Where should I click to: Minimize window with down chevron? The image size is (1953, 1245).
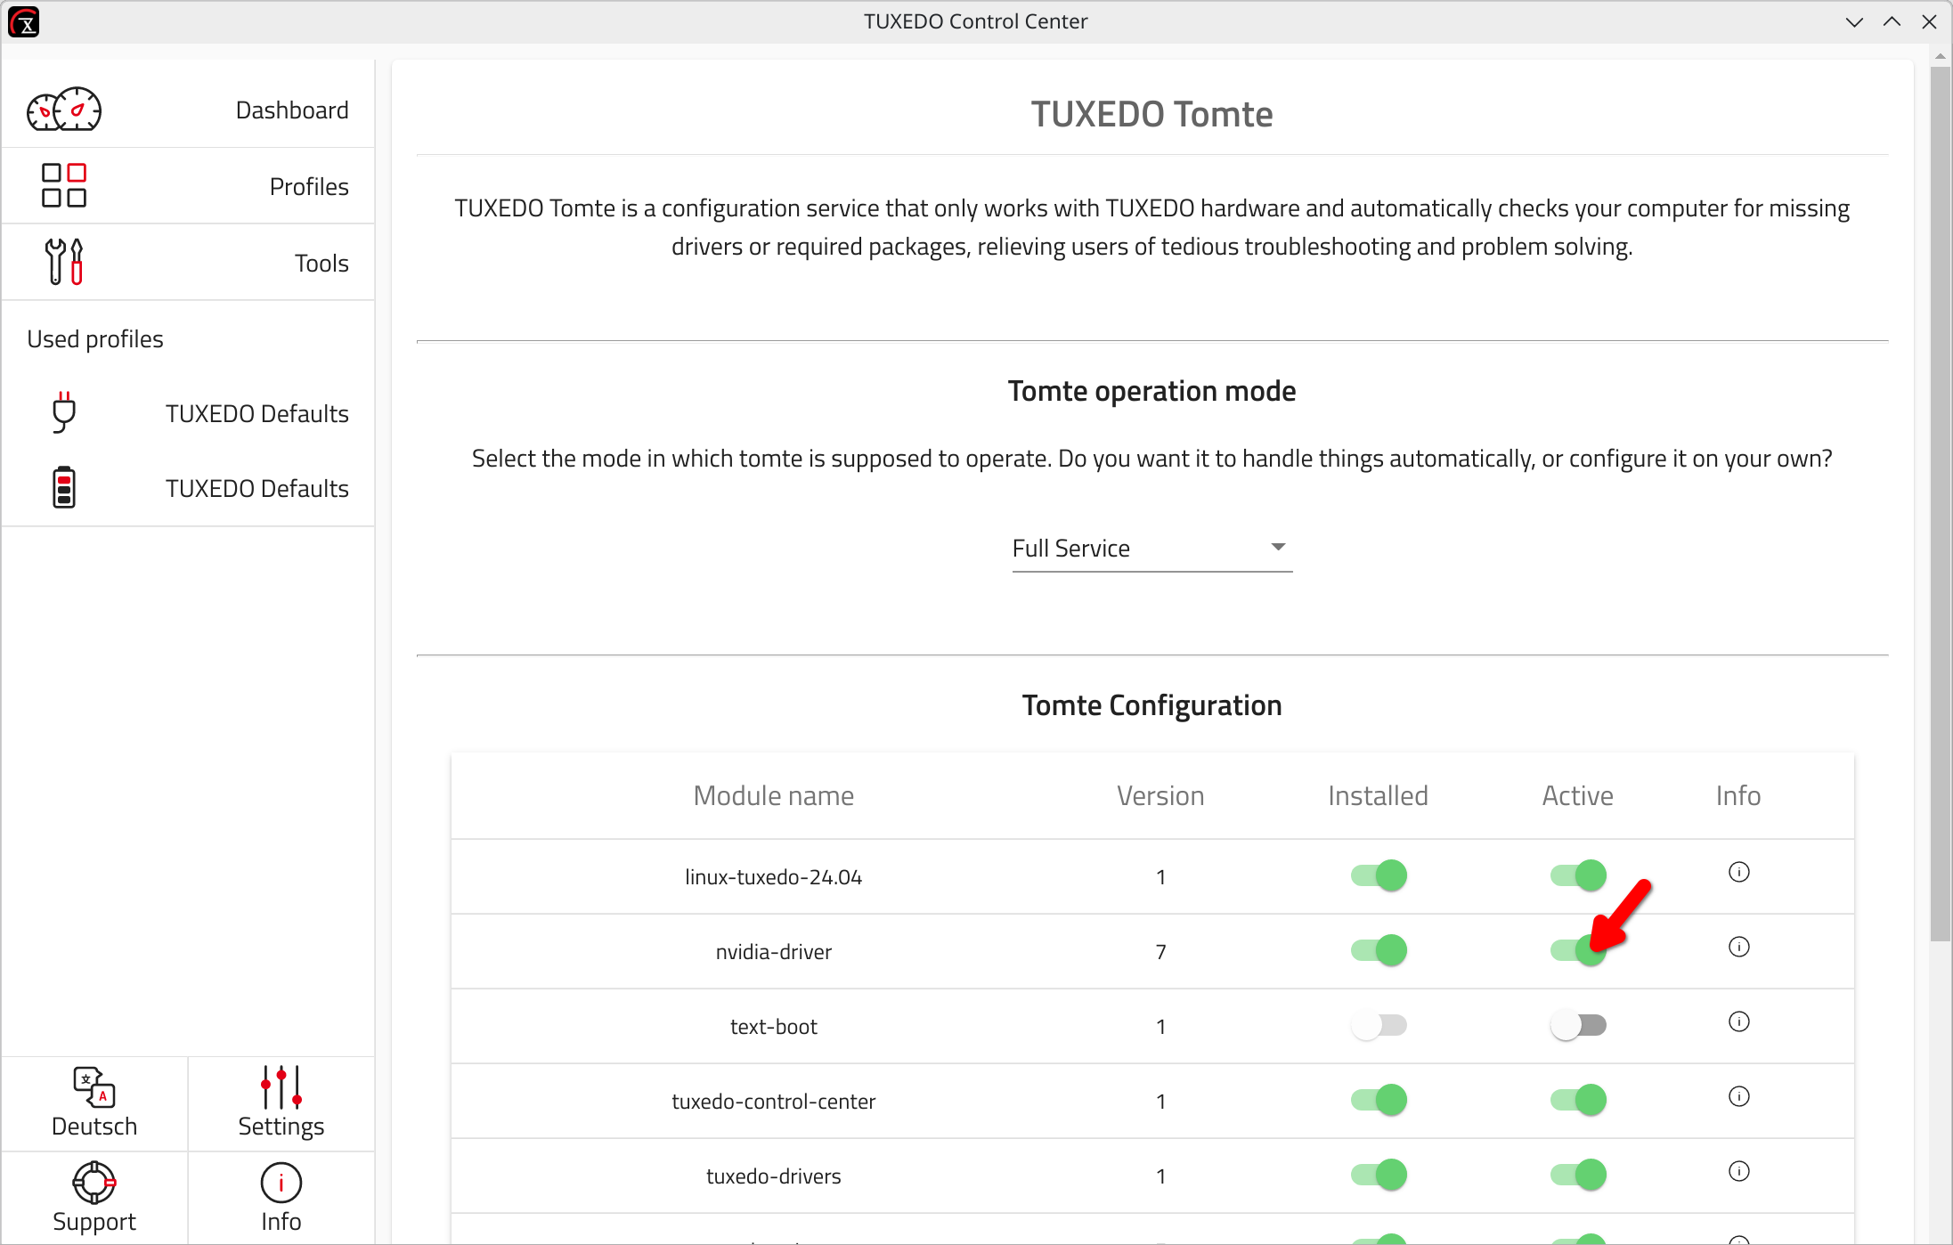click(1855, 21)
